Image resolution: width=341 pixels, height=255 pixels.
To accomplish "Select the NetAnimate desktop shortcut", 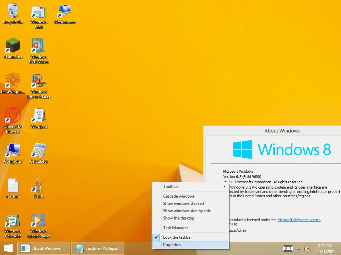I will (x=65, y=14).
